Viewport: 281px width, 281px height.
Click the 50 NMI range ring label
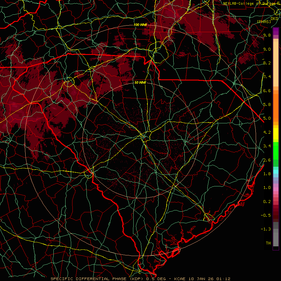click(140, 82)
